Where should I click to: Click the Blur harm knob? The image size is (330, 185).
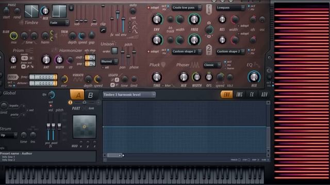[45, 36]
